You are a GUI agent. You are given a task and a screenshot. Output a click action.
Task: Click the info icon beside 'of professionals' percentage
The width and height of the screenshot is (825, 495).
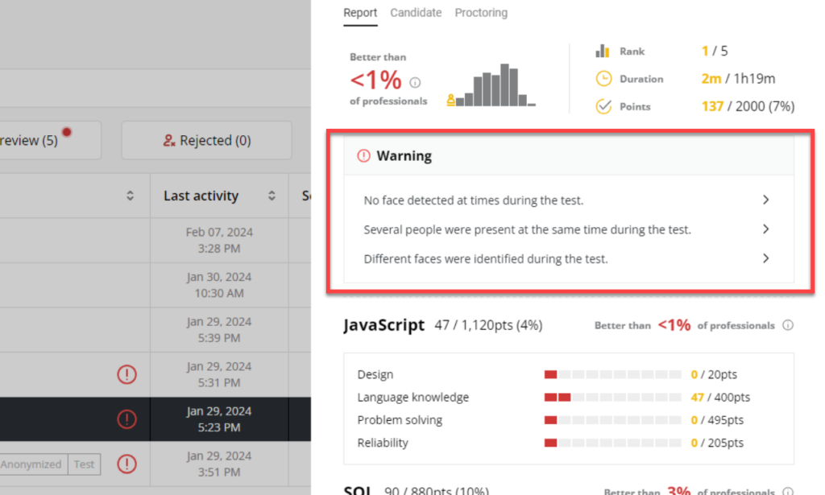416,81
